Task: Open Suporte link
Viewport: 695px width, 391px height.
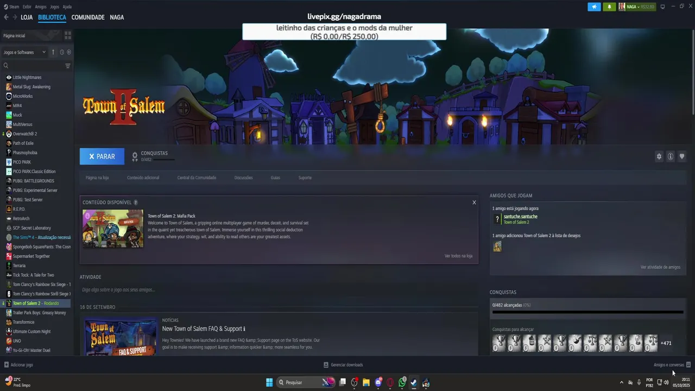Action: (305, 178)
